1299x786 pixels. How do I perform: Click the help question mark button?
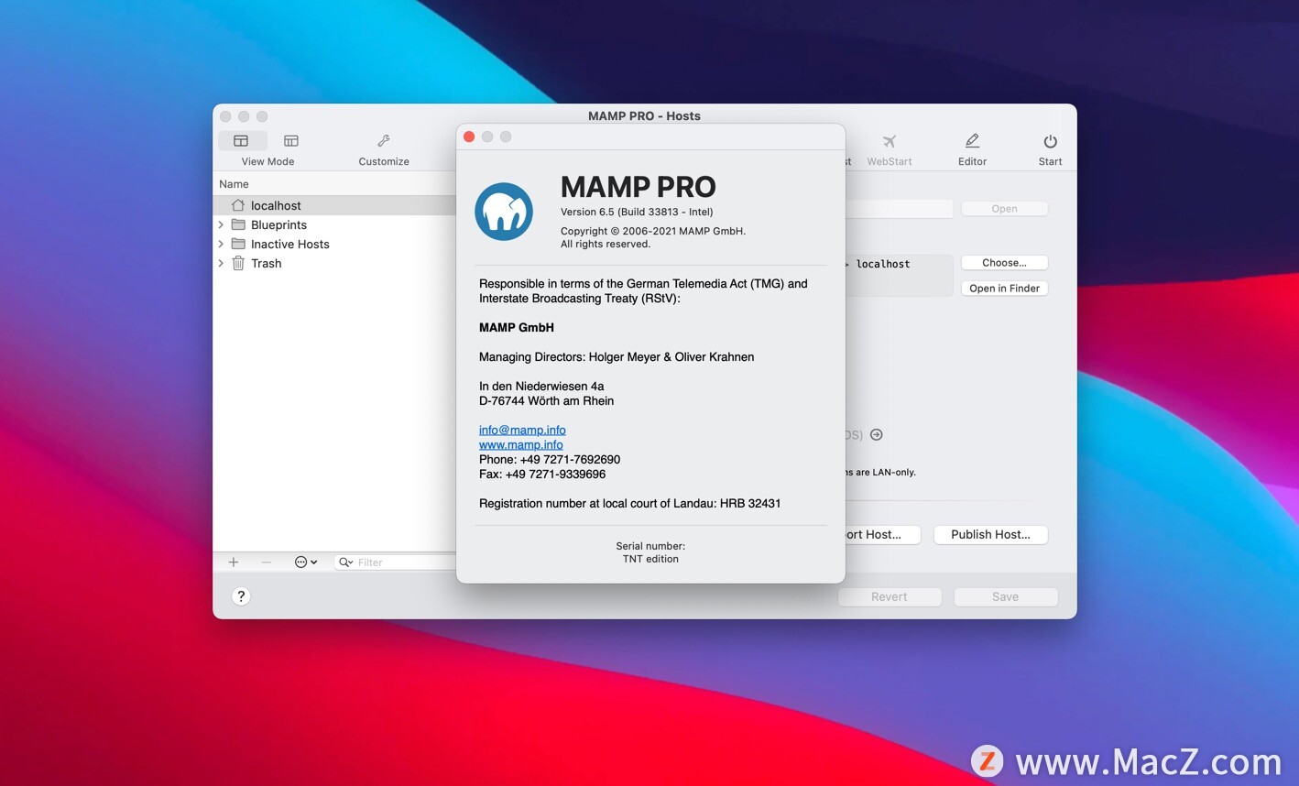click(x=241, y=596)
